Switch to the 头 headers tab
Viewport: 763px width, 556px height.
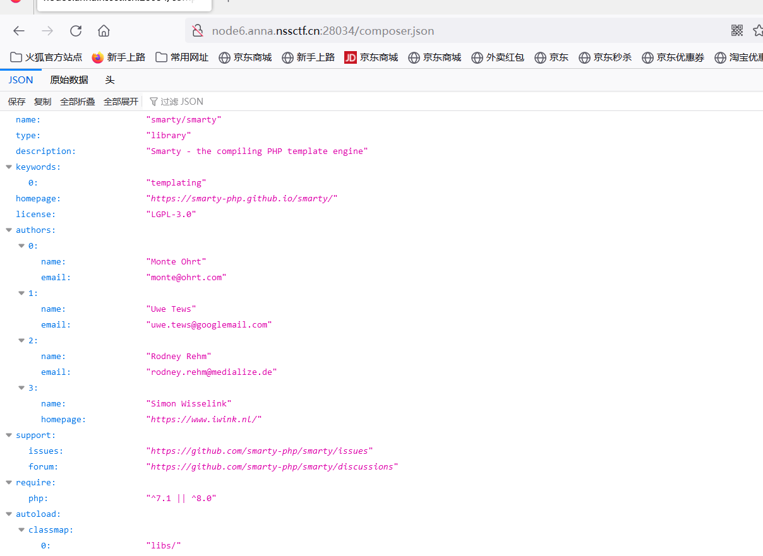point(110,80)
